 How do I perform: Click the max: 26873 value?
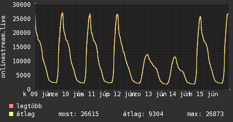(205, 114)
